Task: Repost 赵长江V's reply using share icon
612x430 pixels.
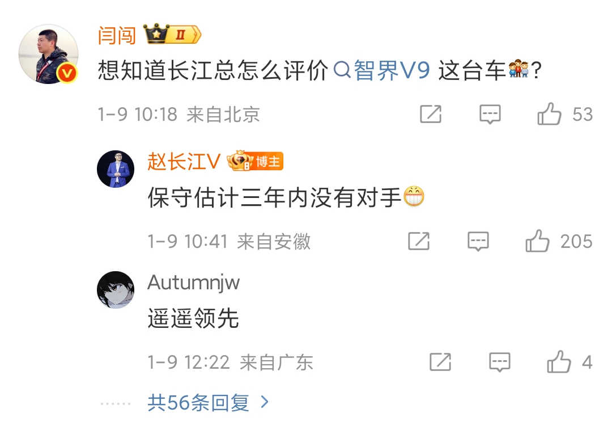Action: [x=419, y=241]
